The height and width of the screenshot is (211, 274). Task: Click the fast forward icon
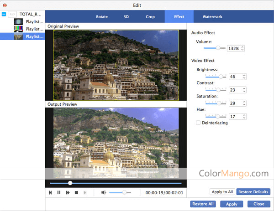coord(68,193)
